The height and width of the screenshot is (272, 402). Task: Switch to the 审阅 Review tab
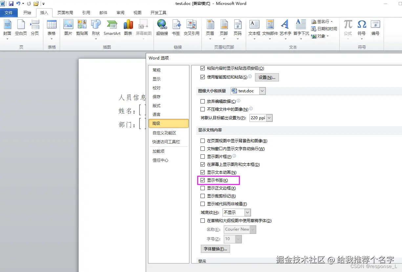click(120, 13)
